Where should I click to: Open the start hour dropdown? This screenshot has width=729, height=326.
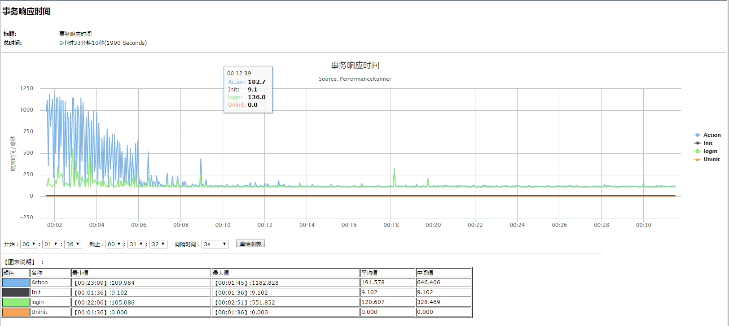29,244
